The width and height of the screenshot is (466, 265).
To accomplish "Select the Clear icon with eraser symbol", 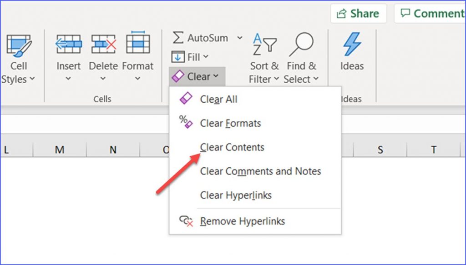I will click(178, 76).
